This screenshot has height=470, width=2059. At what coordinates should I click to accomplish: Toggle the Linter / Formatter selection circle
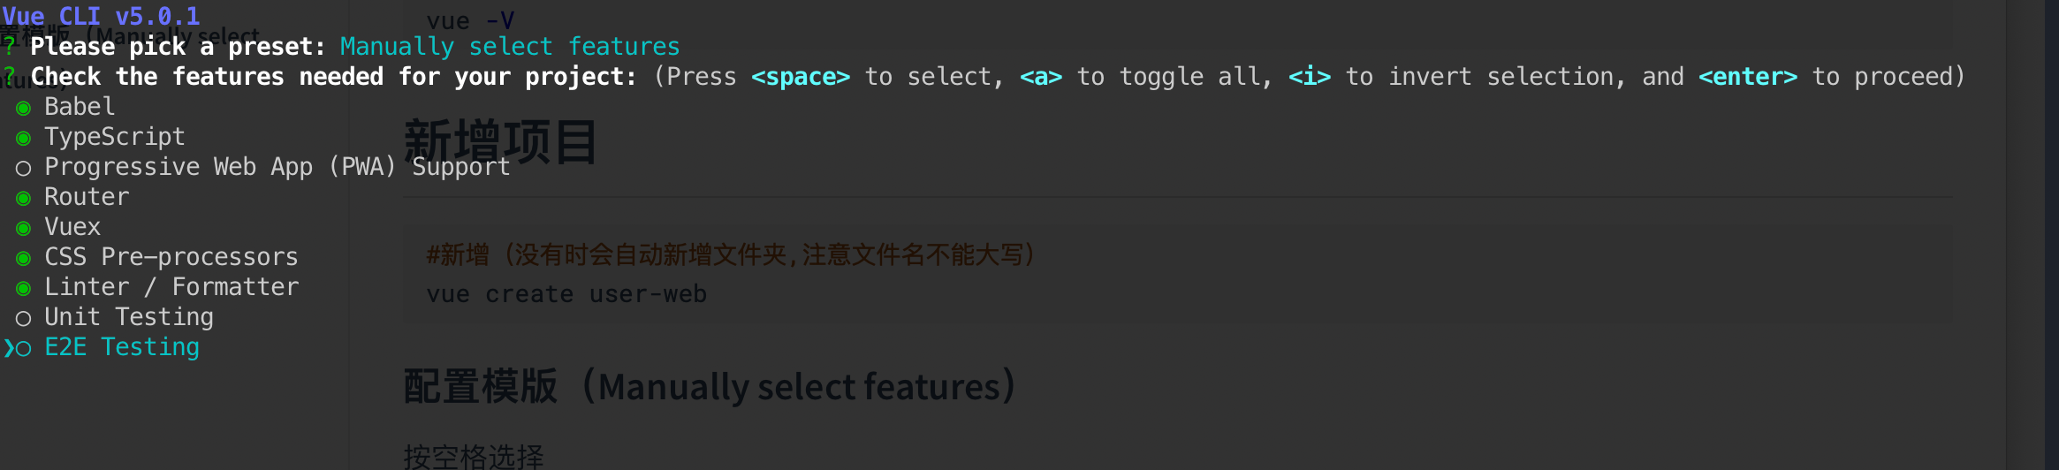coord(24,288)
